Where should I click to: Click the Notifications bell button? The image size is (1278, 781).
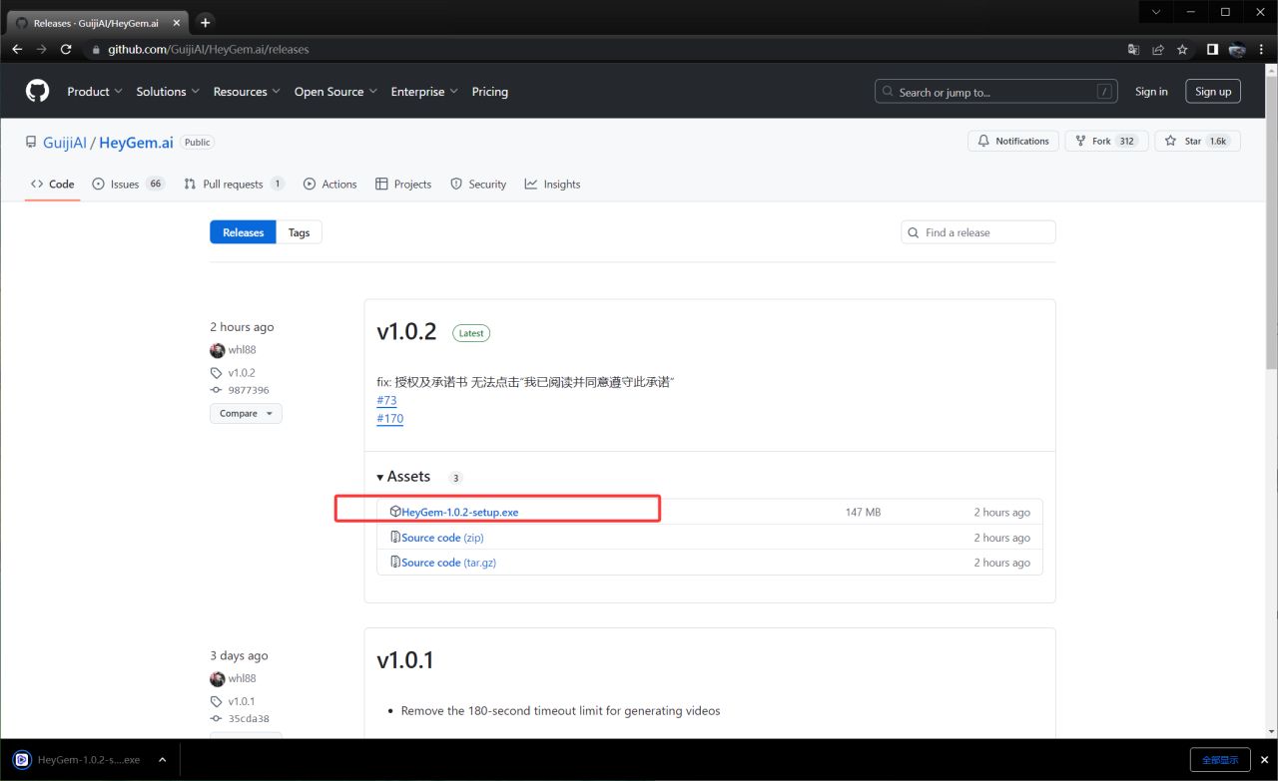point(1012,141)
